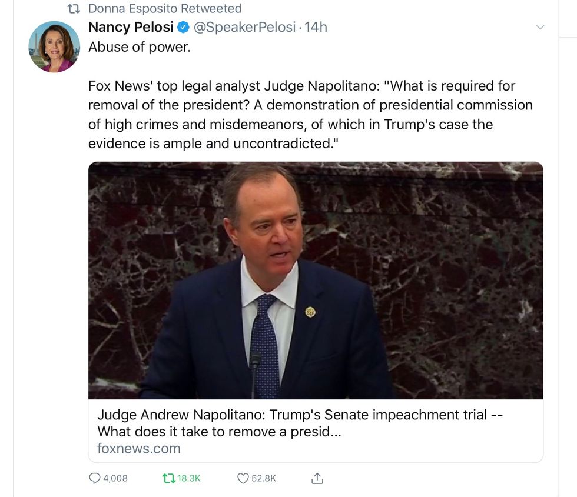Click the "Abuse of power." text line
Viewport: 577px width, 497px height.
[x=140, y=48]
